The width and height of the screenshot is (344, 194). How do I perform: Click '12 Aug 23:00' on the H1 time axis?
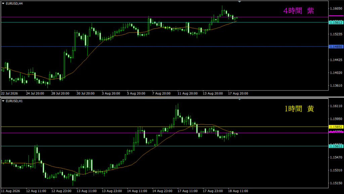click(61, 191)
